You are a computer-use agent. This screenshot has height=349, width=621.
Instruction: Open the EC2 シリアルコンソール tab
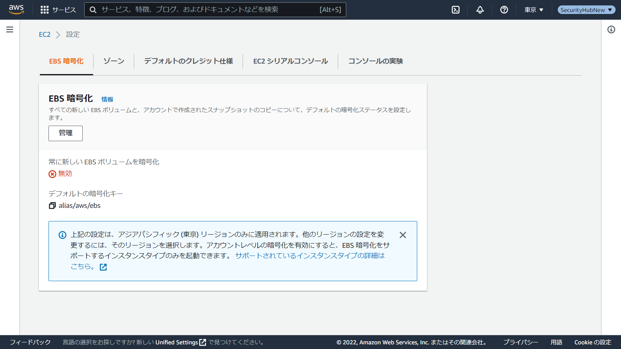point(290,61)
